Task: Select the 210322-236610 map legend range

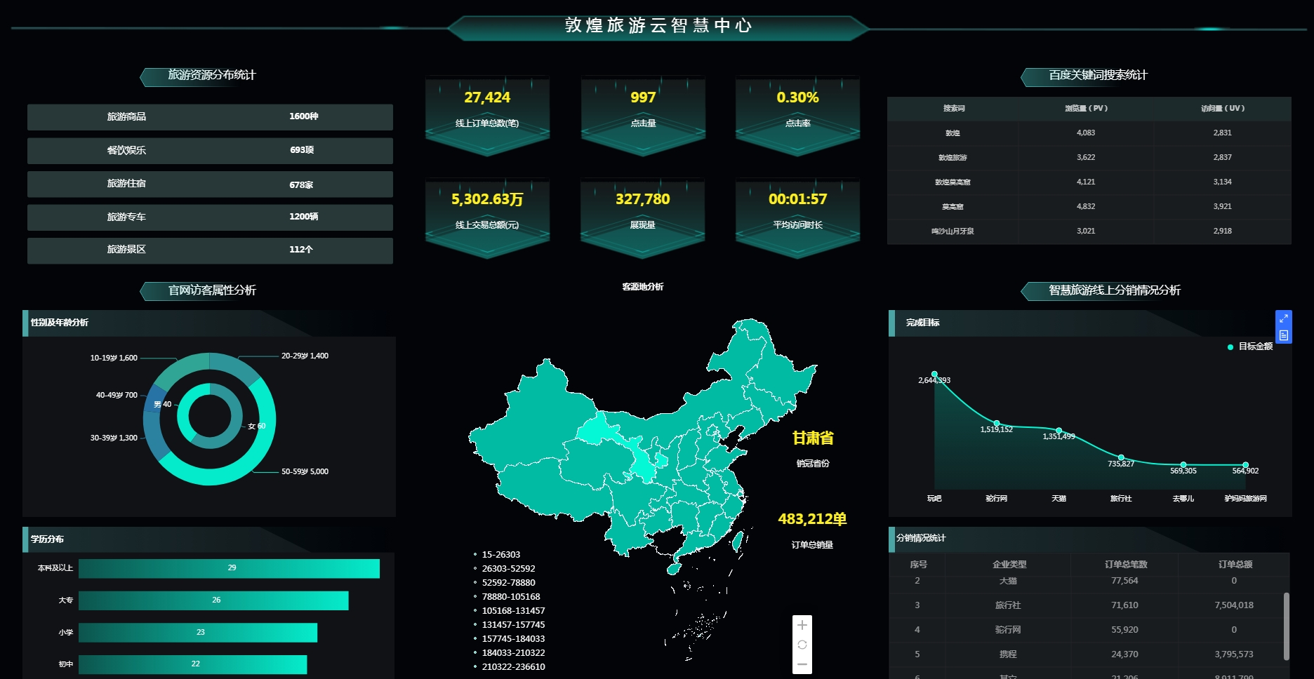Action: pyautogui.click(x=512, y=667)
